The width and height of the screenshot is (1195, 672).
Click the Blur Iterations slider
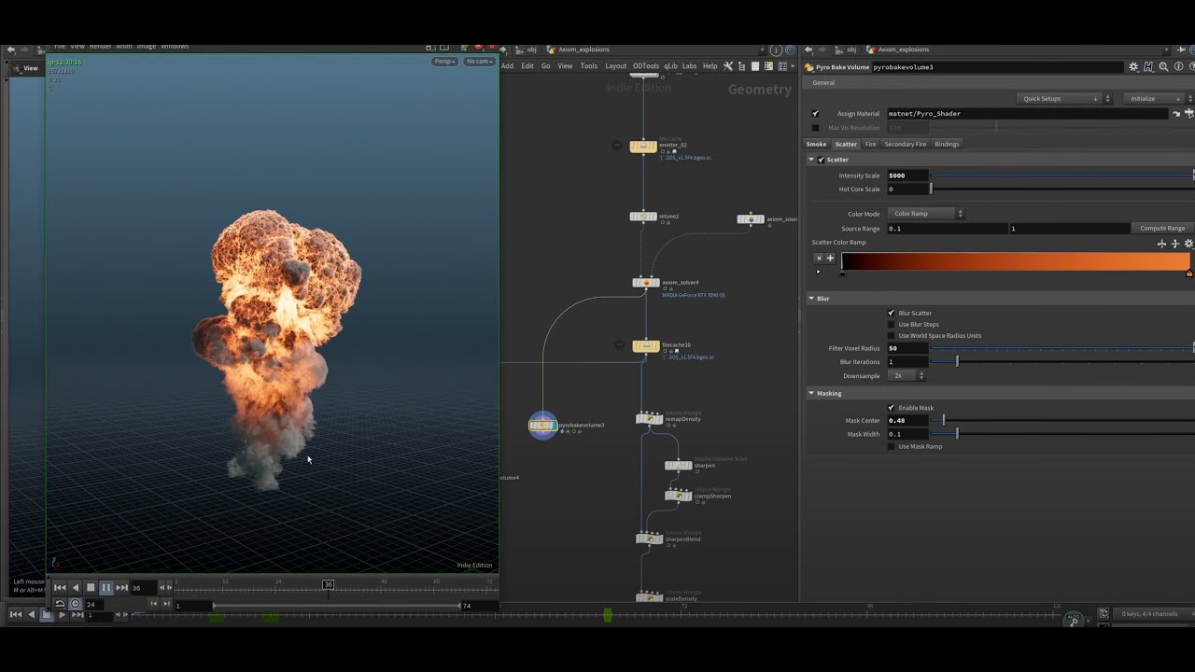(x=1062, y=362)
